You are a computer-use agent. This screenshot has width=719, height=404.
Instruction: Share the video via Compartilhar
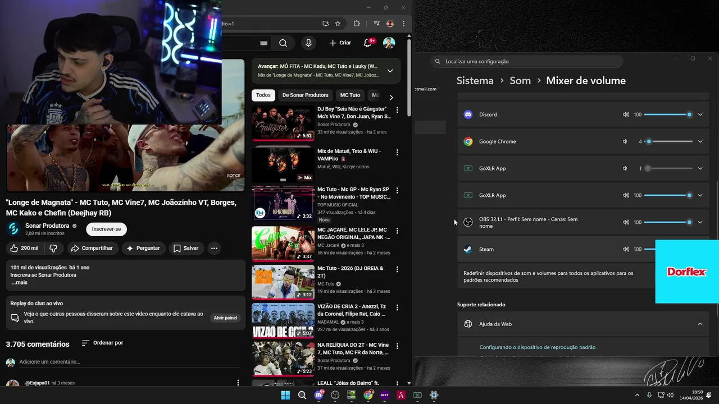[92, 248]
